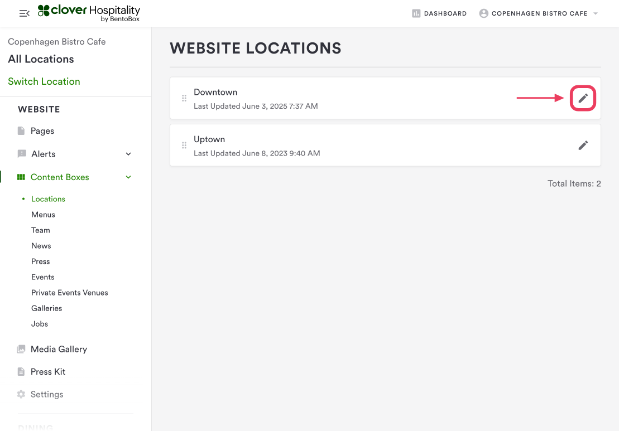
Task: Expand the Alerts submenu chevron
Action: 128,154
